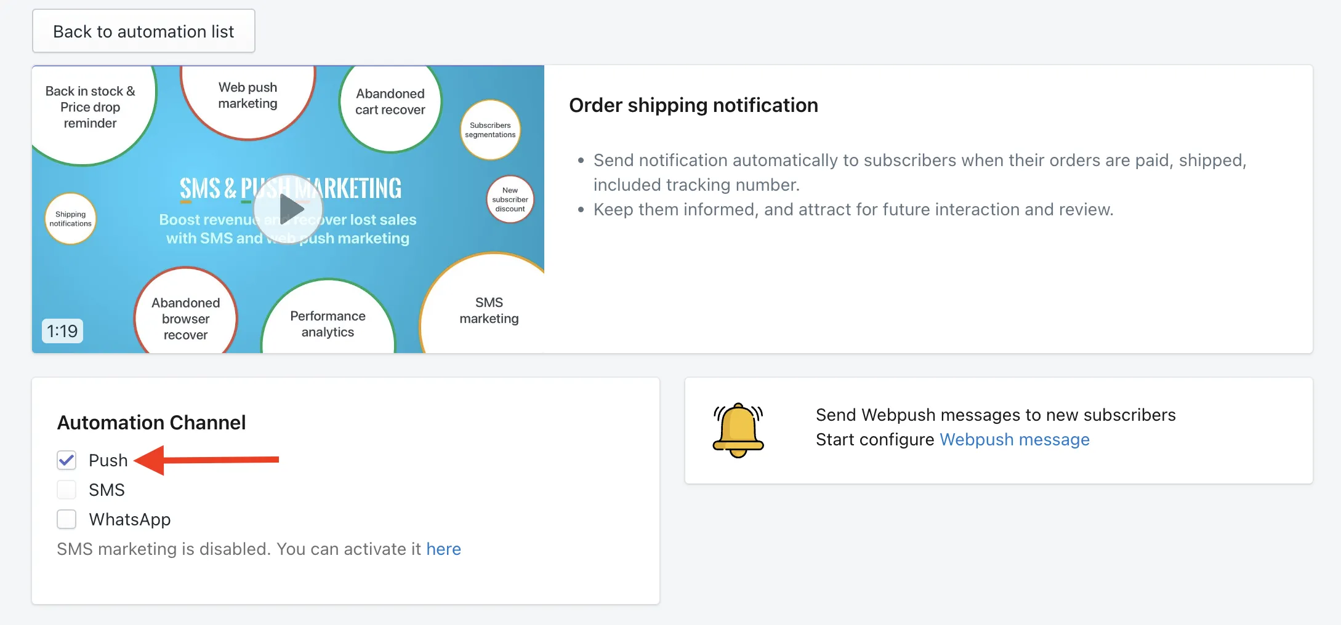Enable the SMS channel checkbox

pos(66,490)
